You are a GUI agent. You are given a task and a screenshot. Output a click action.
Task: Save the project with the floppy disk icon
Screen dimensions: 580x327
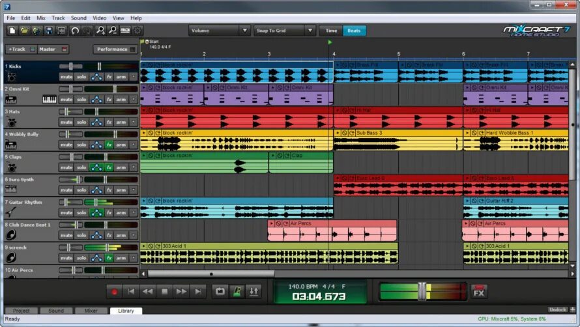pos(48,31)
